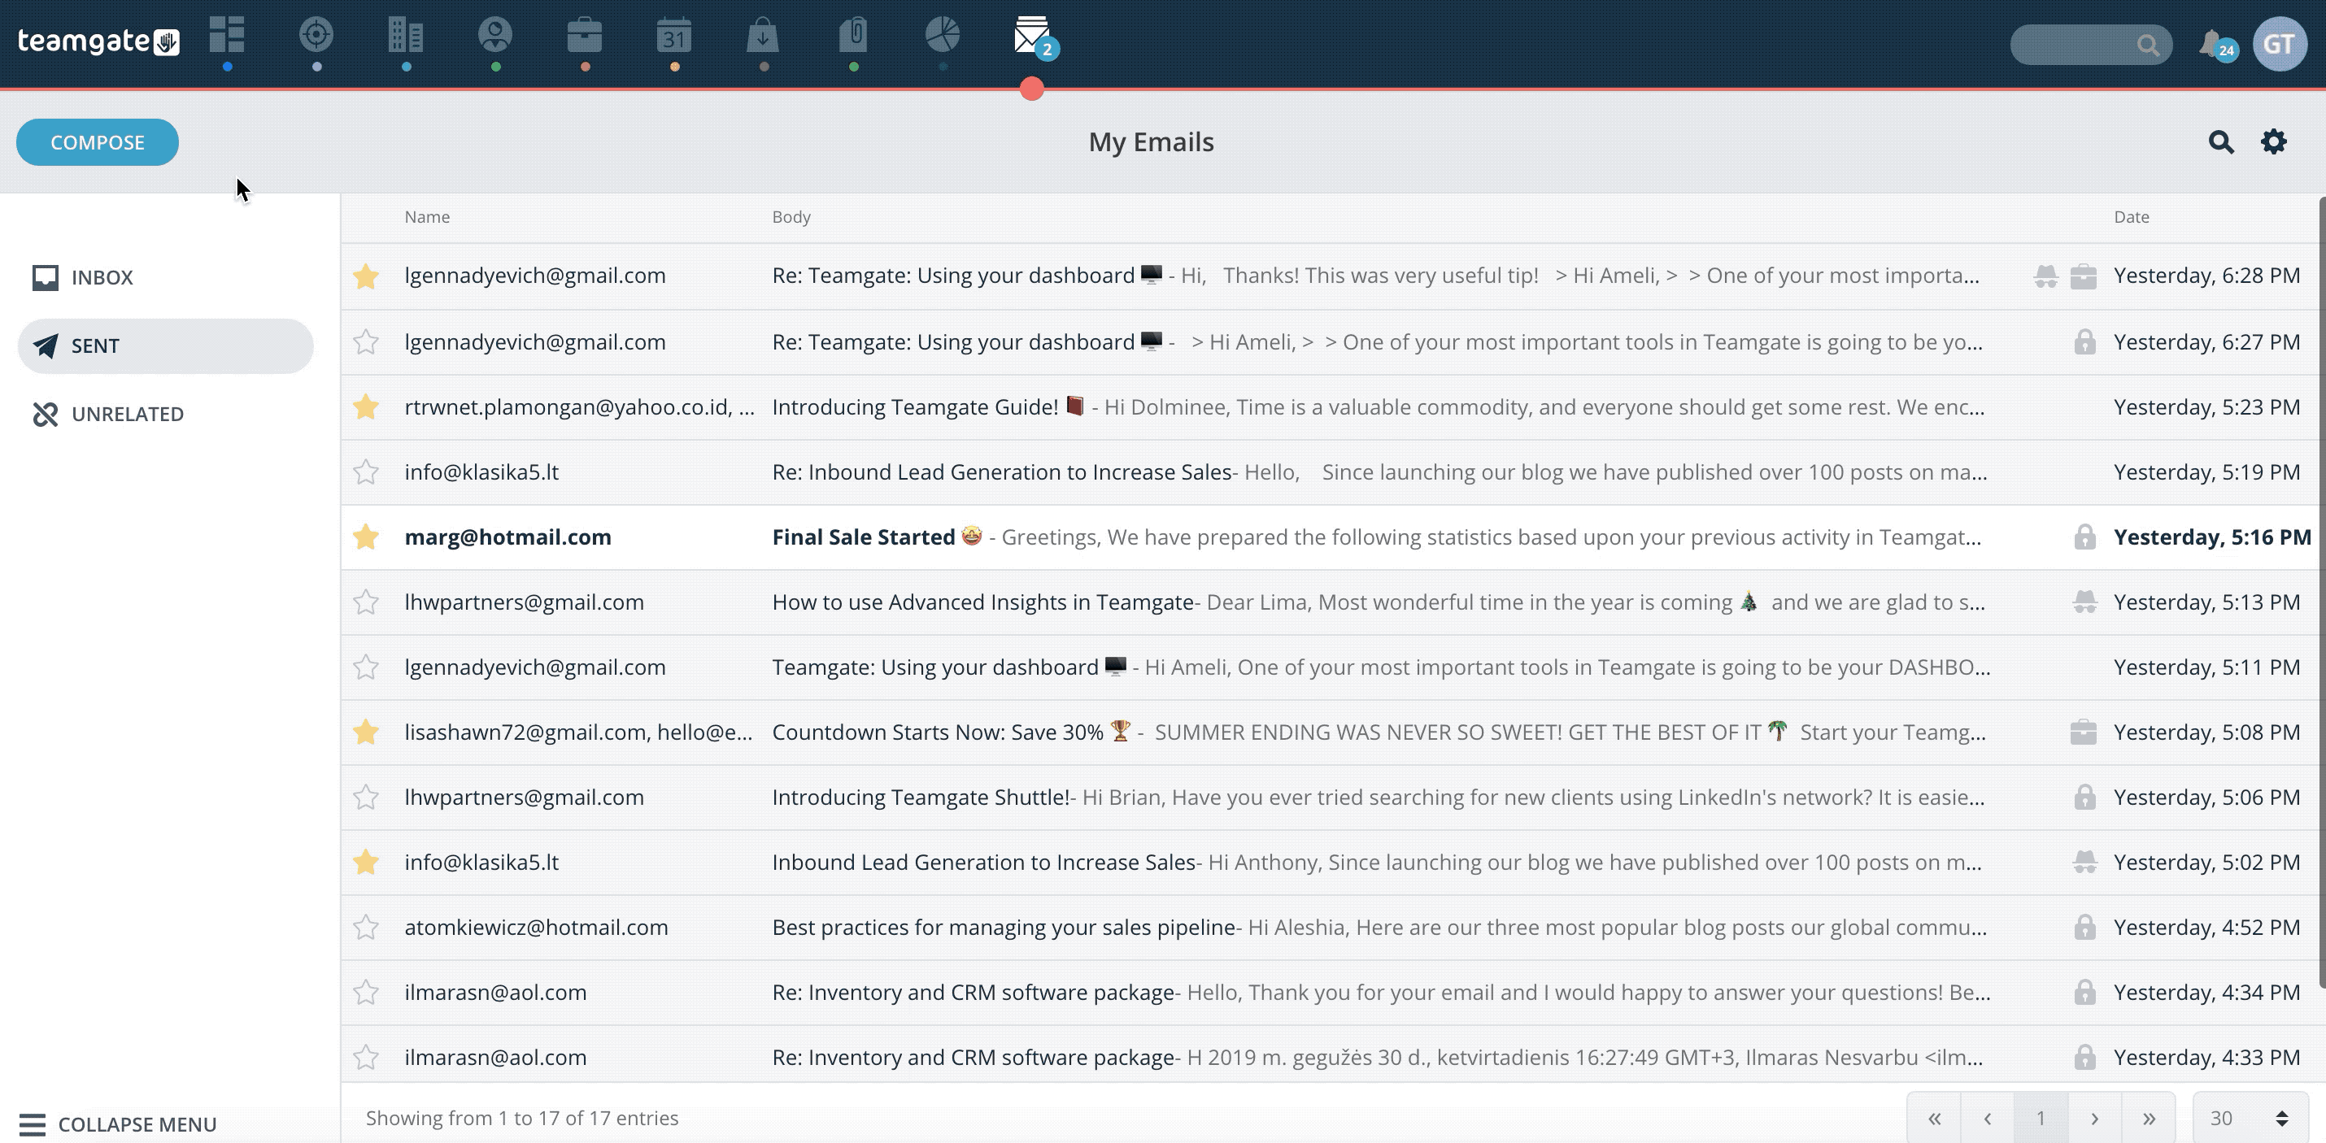The image size is (2326, 1143).
Task: Star the How to use Advanced Insights email
Action: tap(366, 602)
